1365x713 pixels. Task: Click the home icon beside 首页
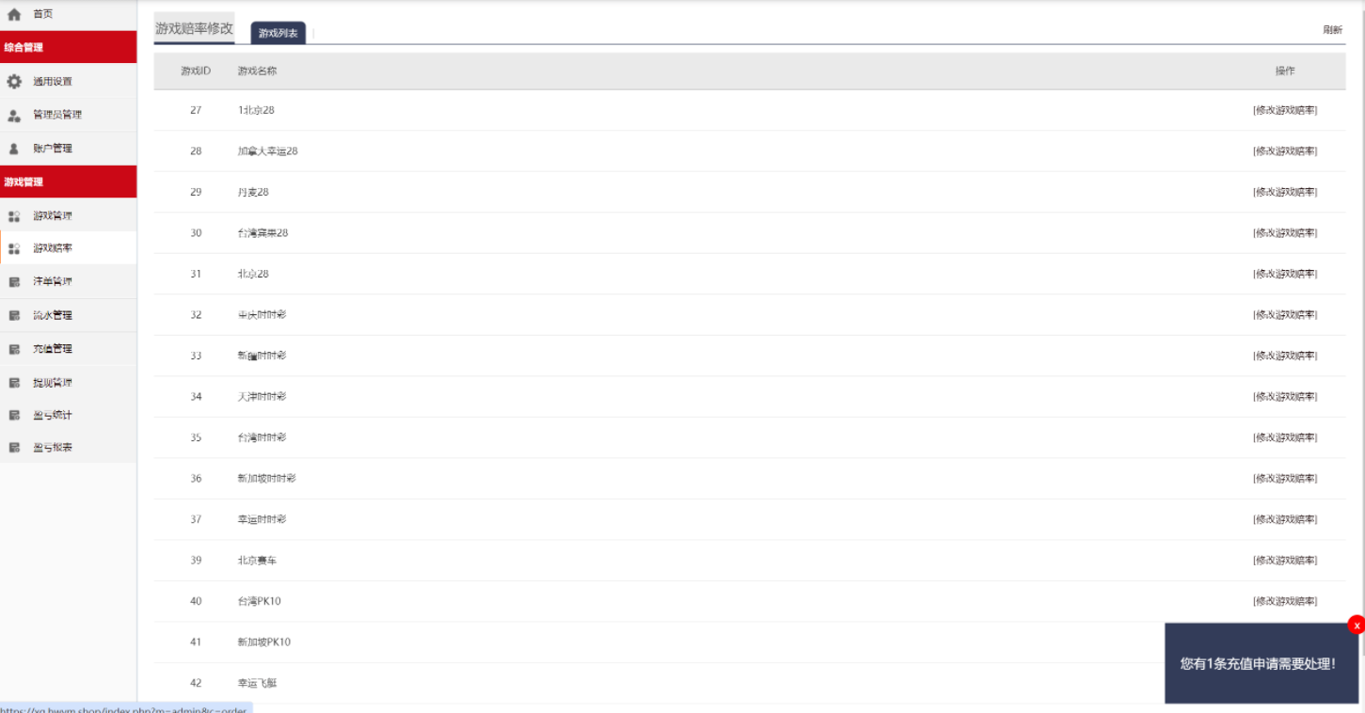tap(14, 14)
